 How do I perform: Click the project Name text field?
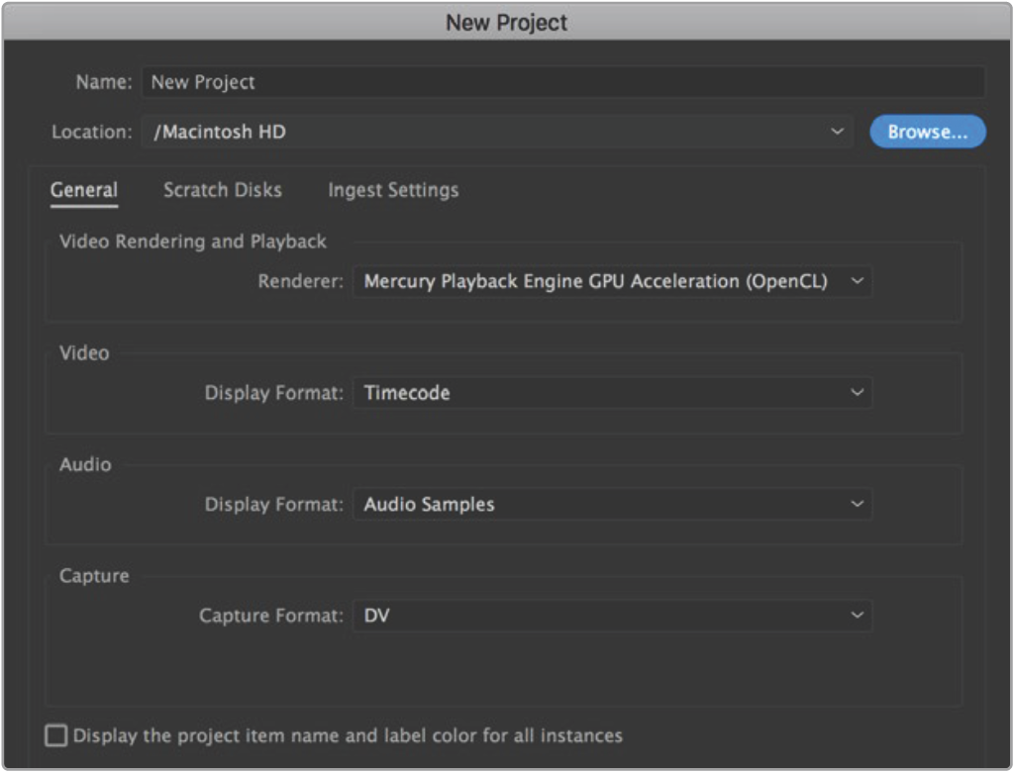click(x=562, y=83)
